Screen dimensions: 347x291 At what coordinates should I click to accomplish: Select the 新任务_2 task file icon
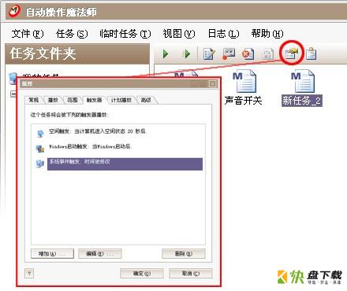303,81
